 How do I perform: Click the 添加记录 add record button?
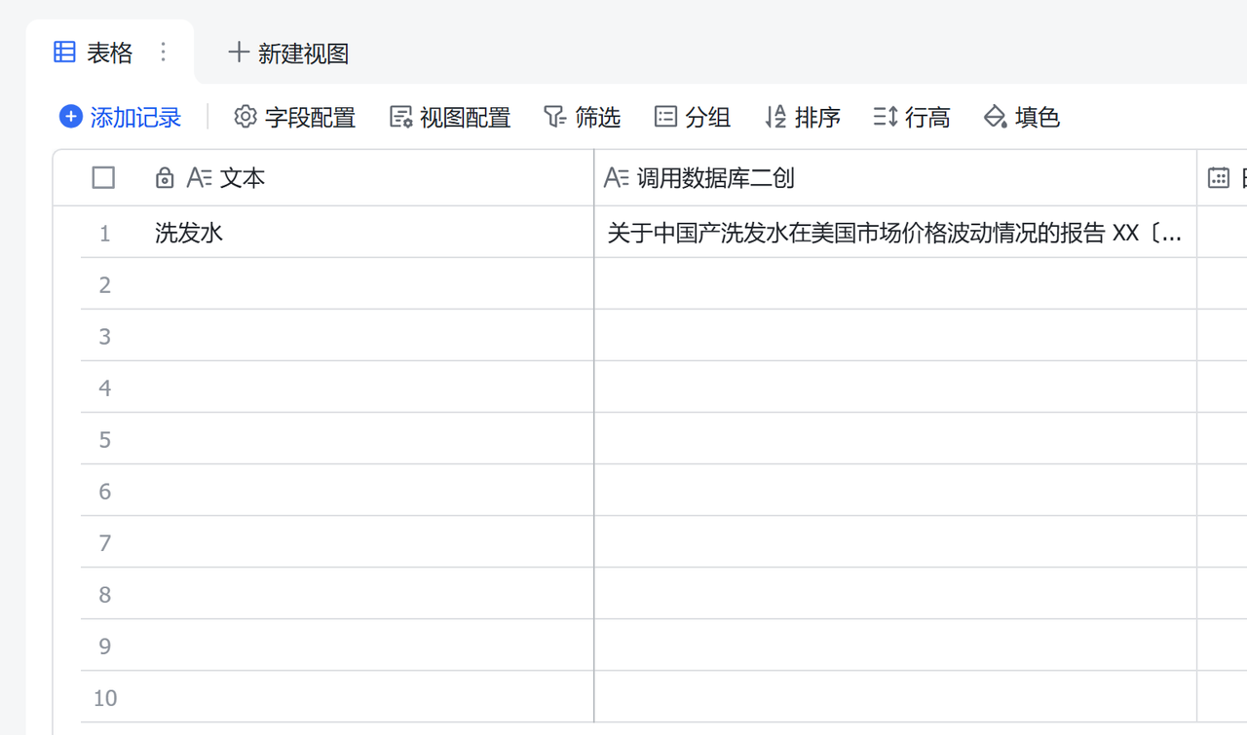[120, 117]
